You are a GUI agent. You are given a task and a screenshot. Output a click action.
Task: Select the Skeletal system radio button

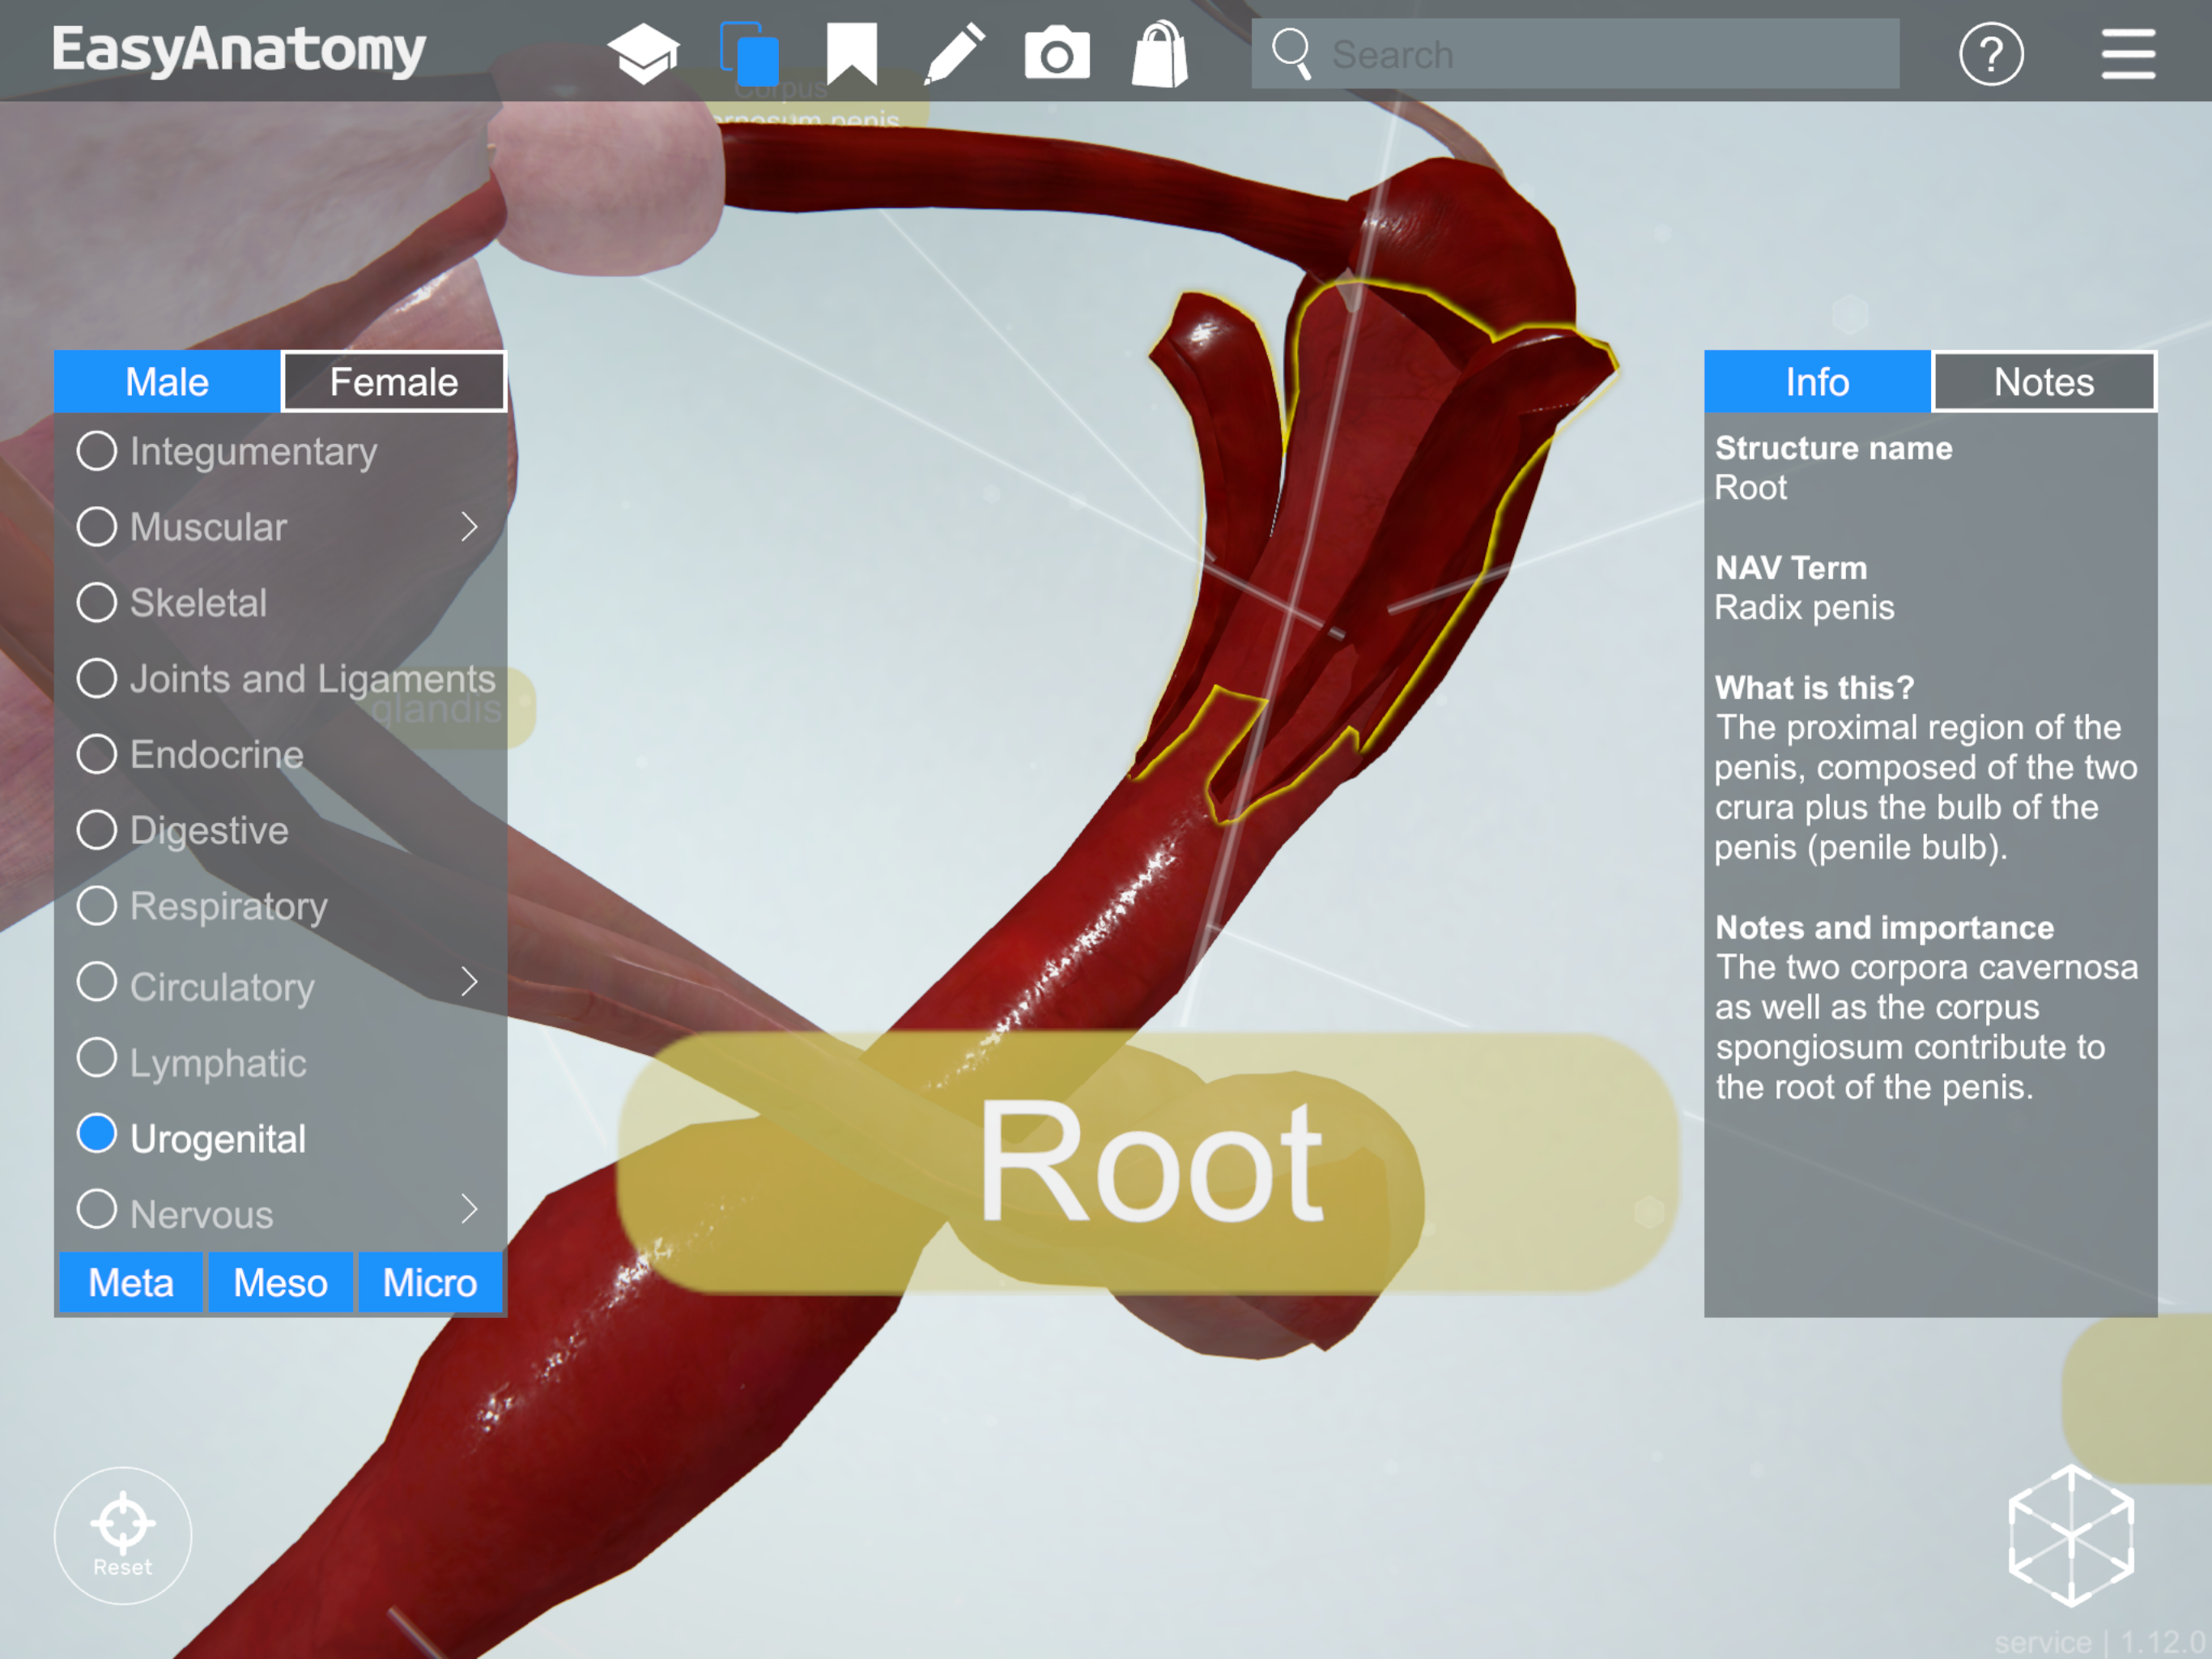click(97, 603)
